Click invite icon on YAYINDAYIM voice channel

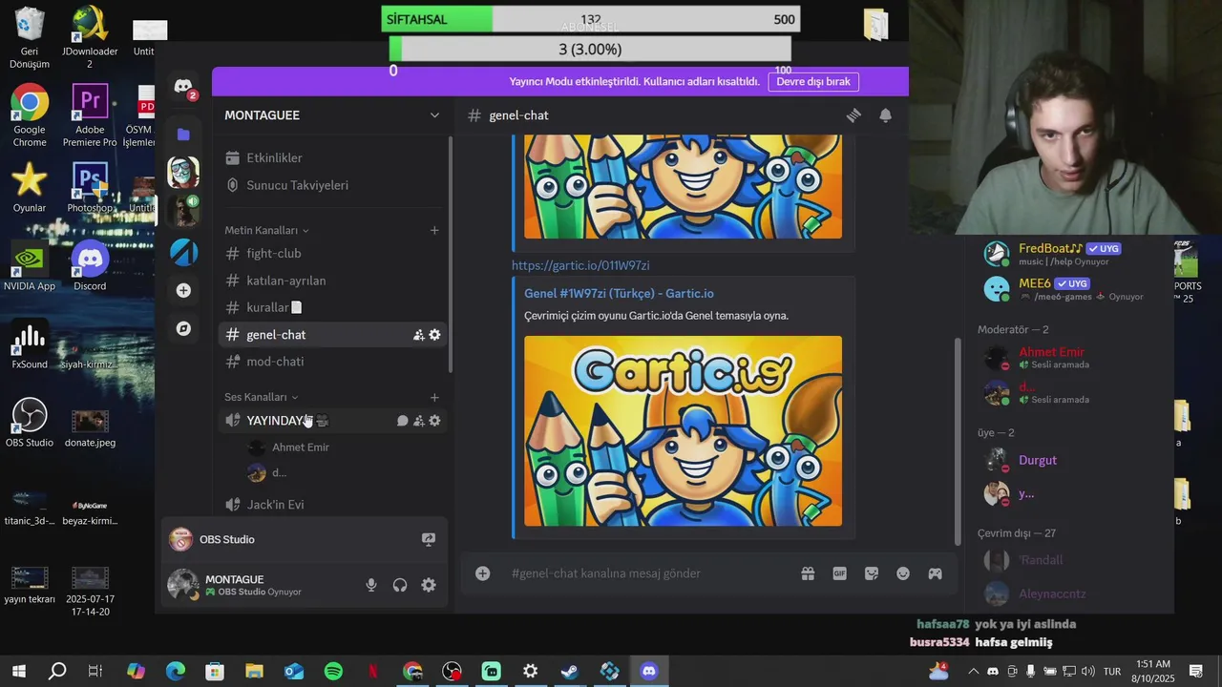pyautogui.click(x=418, y=421)
